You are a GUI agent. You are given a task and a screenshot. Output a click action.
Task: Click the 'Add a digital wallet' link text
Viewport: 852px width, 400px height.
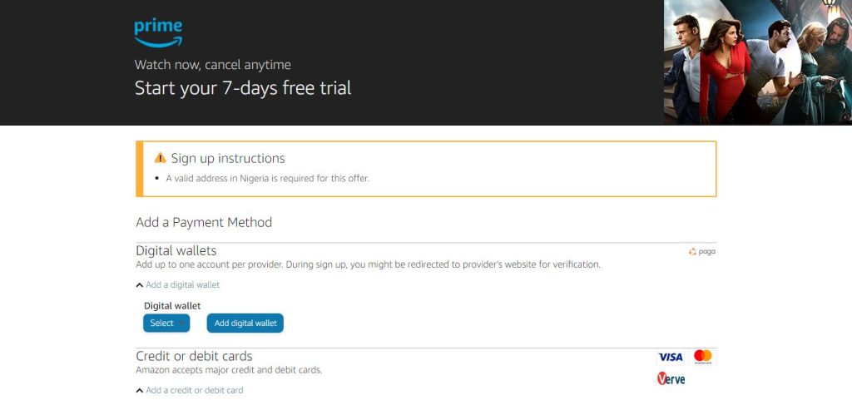(183, 285)
